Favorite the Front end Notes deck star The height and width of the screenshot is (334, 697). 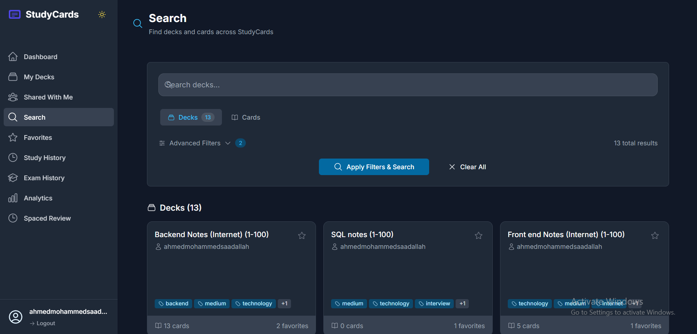pos(655,236)
